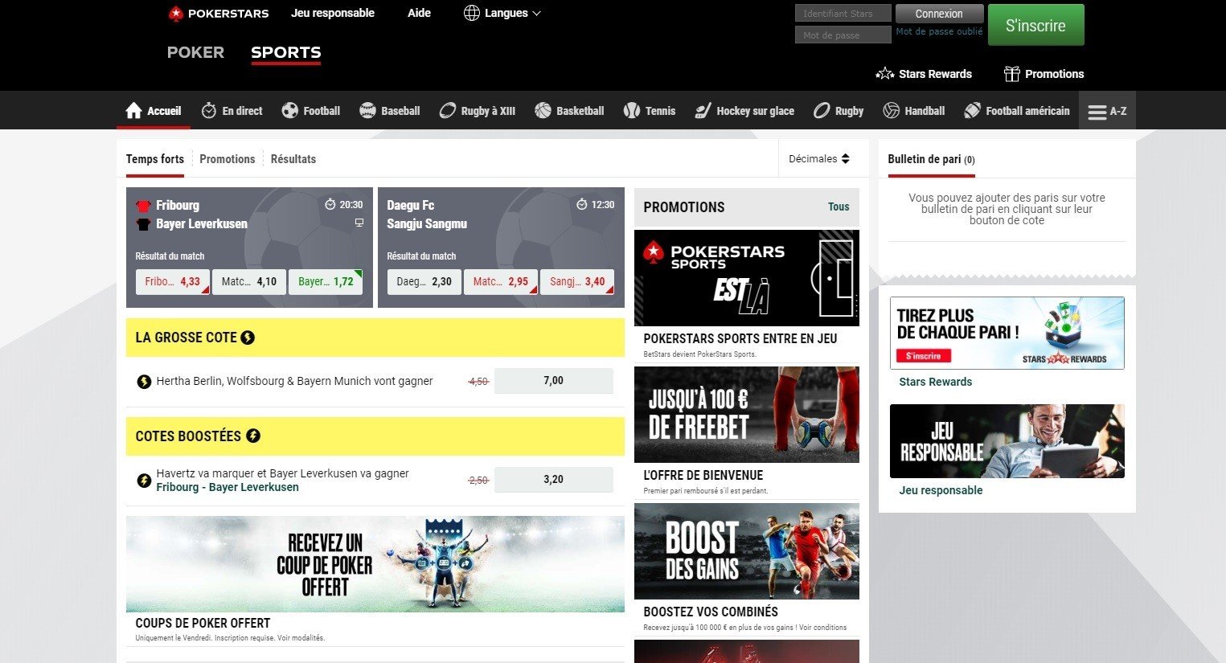Click the globe icon next to Langues
1226x663 pixels.
click(x=472, y=13)
